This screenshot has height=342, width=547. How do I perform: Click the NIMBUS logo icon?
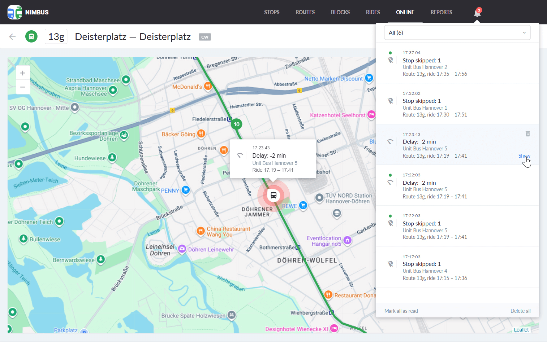[14, 12]
